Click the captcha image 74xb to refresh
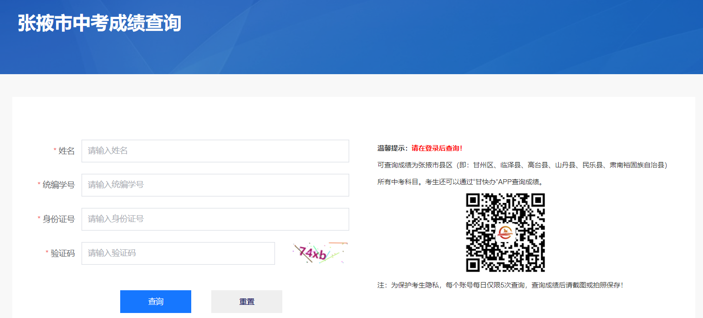Image resolution: width=703 pixels, height=318 pixels. tap(320, 253)
